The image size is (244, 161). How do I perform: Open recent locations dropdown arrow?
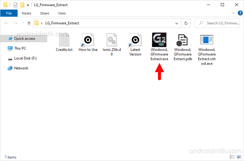pos(23,23)
